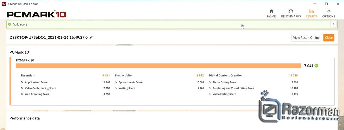Click the Video Editing value 5 476
The height and width of the screenshot is (130, 344).
tap(295, 94)
